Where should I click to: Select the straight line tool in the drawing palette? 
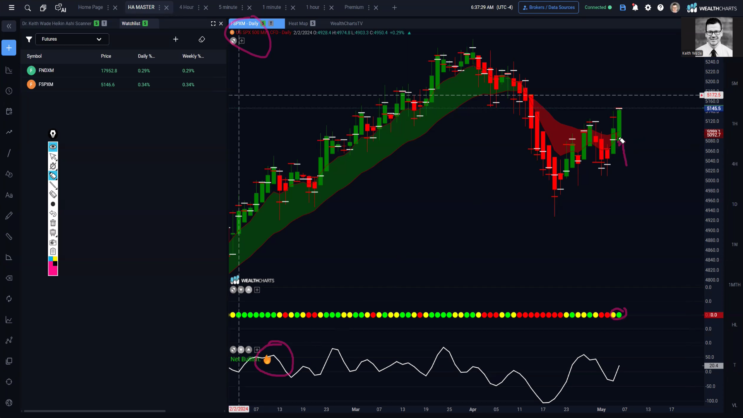coord(53,185)
